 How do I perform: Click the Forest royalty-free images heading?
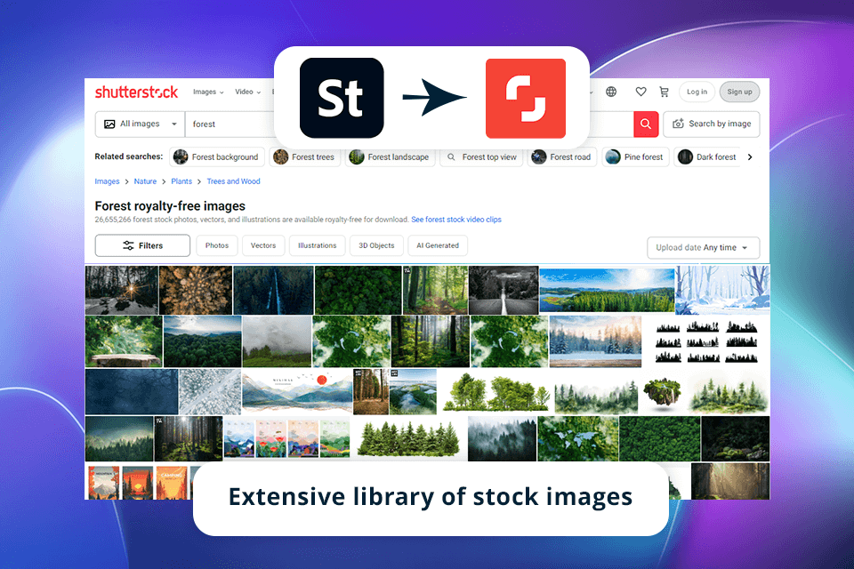[x=170, y=206]
